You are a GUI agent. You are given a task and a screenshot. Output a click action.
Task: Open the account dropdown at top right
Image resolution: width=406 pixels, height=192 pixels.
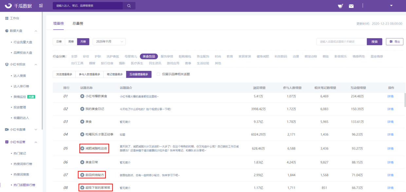point(391,6)
